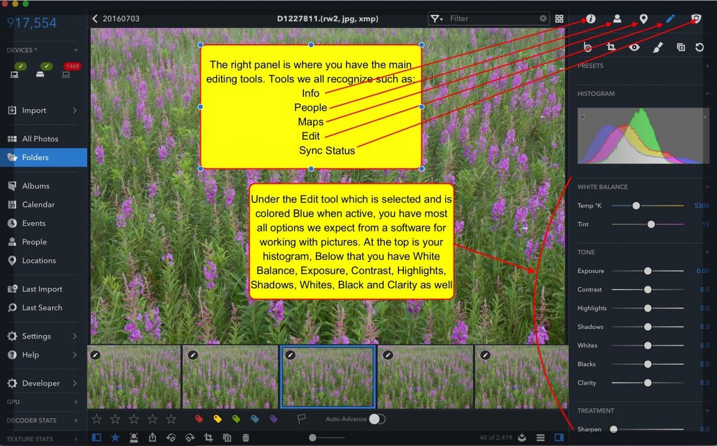This screenshot has height=446, width=717.
Task: Click the copy edits icon in the edit panel
Action: [x=681, y=47]
